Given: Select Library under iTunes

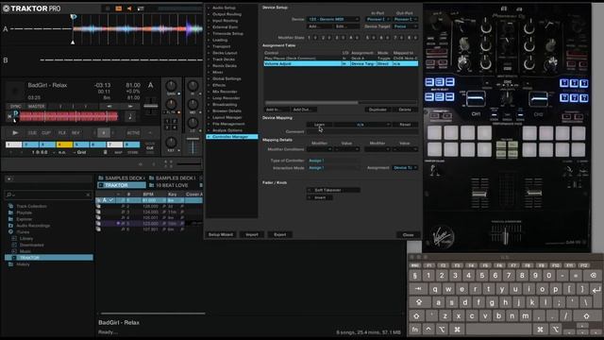Looking at the screenshot, I should point(26,239).
